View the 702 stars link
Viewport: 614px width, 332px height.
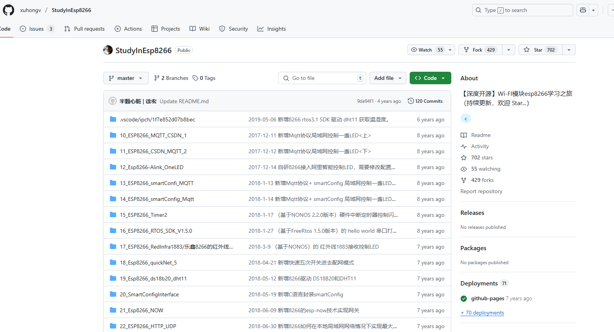tap(482, 157)
